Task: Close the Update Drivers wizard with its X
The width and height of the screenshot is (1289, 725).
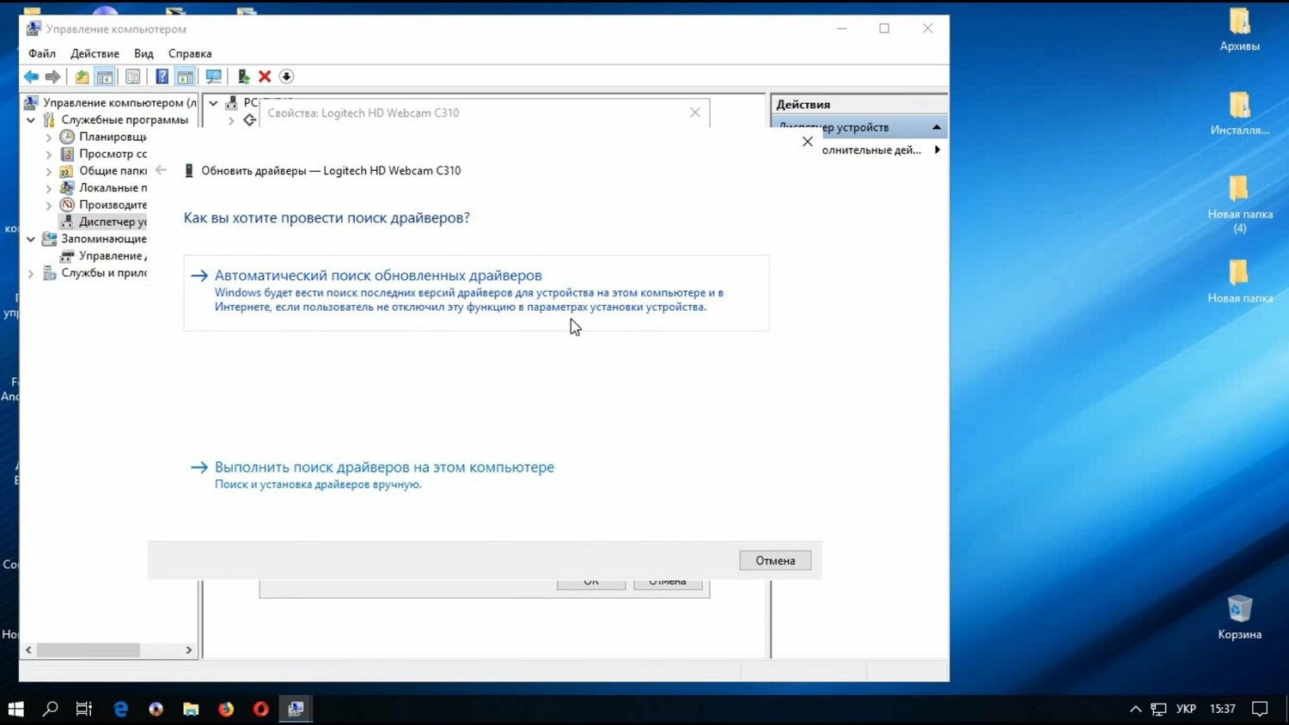Action: 807,142
